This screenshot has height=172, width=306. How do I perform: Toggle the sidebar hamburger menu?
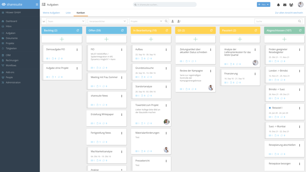(37, 5)
